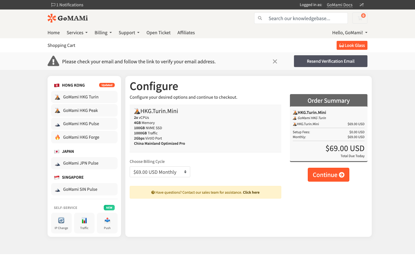Screen dimensions: 415x259
Task: Click the Shopping Cart breadcrumb text
Action: coord(61,45)
